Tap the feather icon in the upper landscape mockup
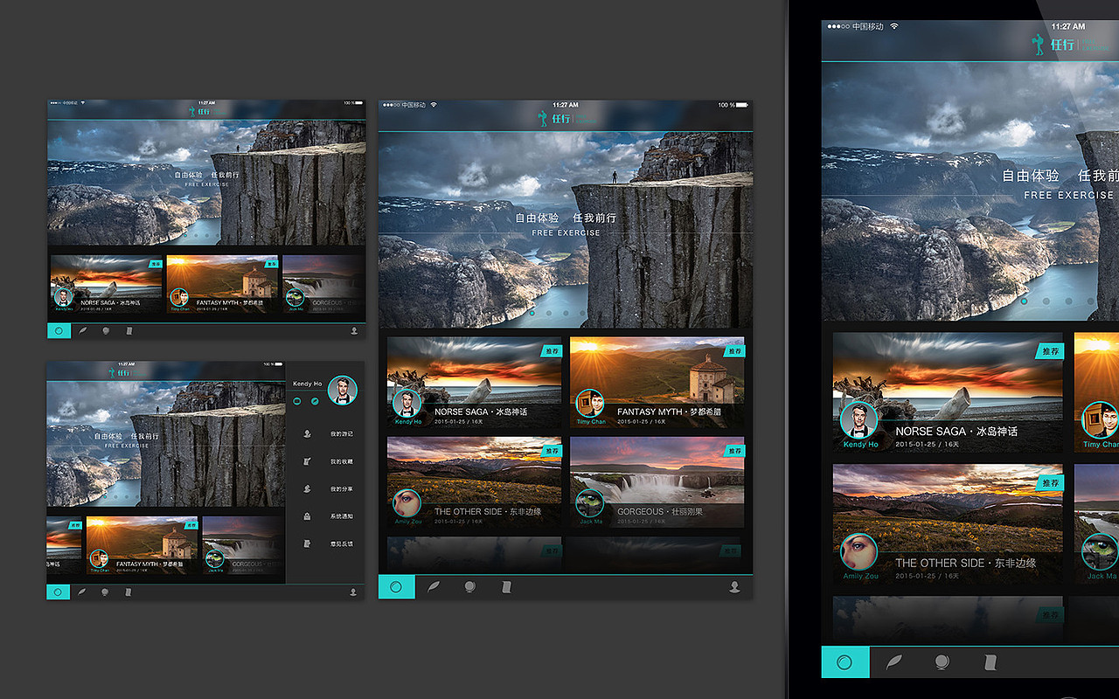 point(82,331)
